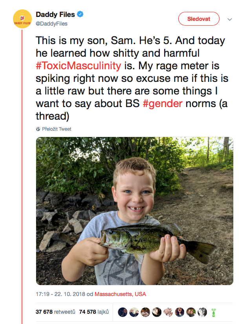This screenshot has width=247, height=324.
Task: Open the Daddy Files profile avatar
Action: click(x=22, y=19)
